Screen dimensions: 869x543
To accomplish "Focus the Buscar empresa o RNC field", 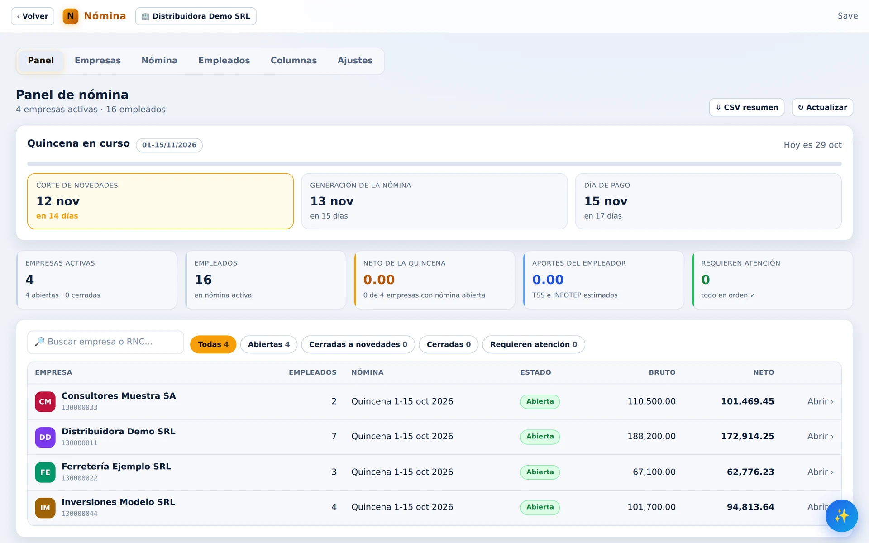I will (x=105, y=342).
